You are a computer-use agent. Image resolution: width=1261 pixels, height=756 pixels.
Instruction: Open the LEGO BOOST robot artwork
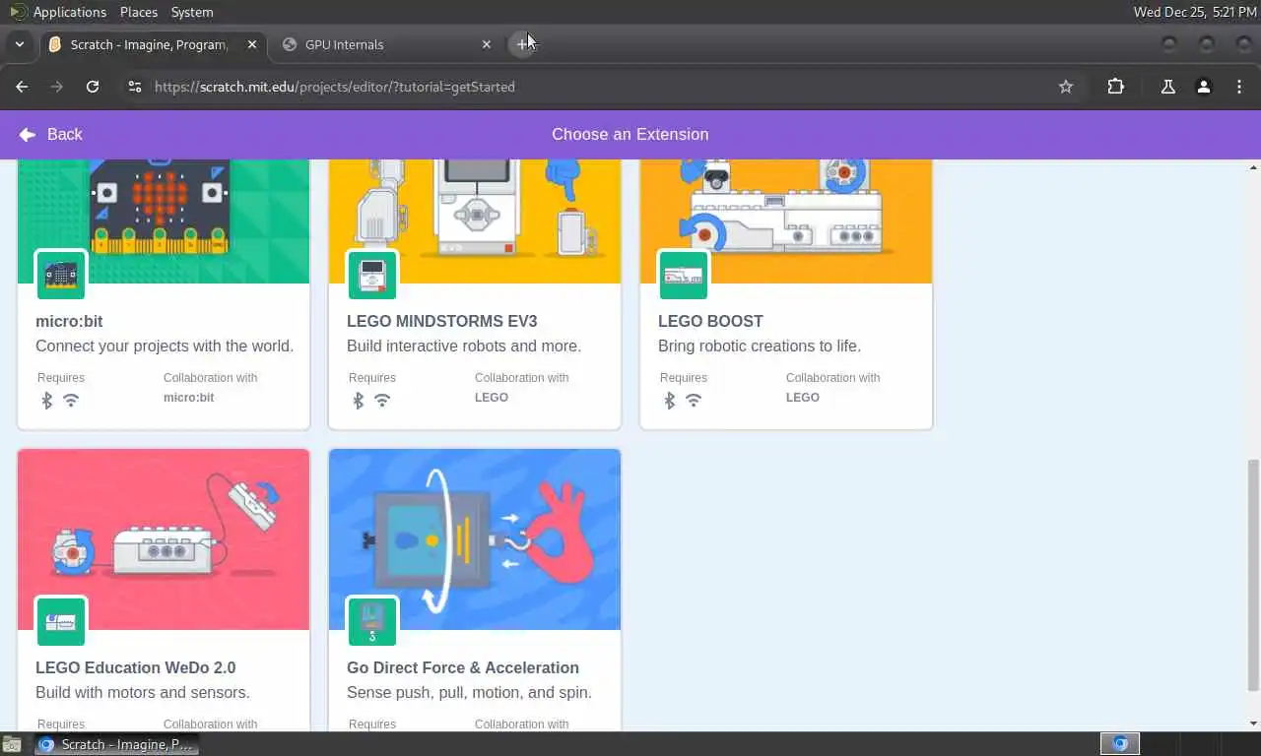coord(786,221)
